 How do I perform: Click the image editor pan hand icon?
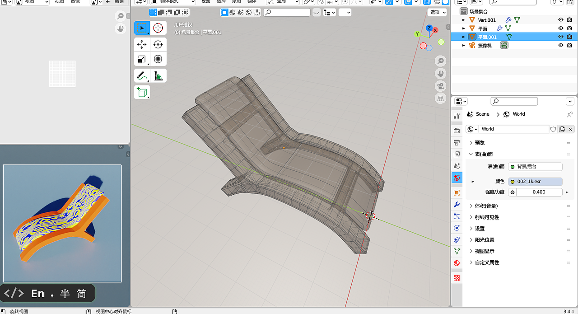pyautogui.click(x=121, y=29)
